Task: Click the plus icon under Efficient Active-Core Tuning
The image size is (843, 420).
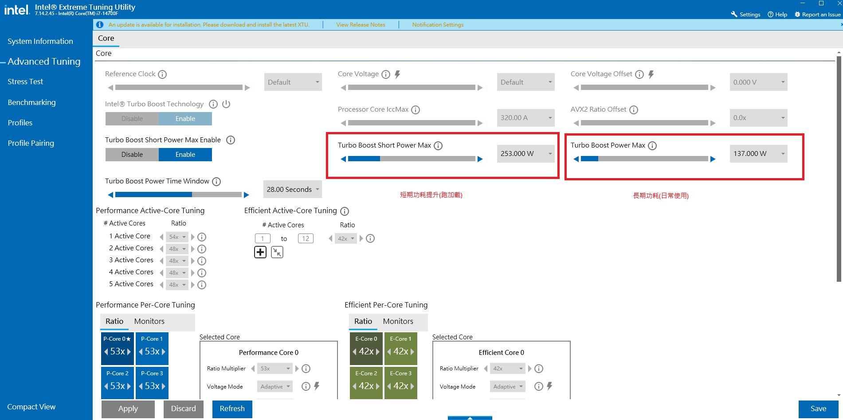Action: (x=260, y=253)
